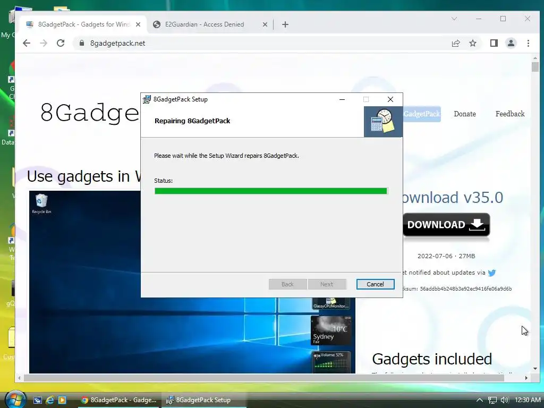The width and height of the screenshot is (544, 408).
Task: Switch to the 8GadgetPack Setup taskbar button
Action: pos(203,400)
